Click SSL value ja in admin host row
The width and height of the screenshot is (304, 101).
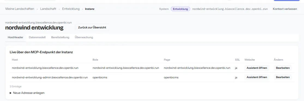click(236, 77)
